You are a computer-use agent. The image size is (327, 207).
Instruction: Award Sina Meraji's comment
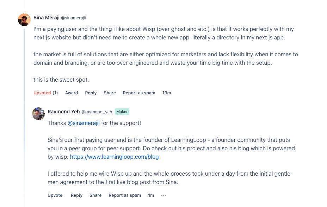click(72, 93)
